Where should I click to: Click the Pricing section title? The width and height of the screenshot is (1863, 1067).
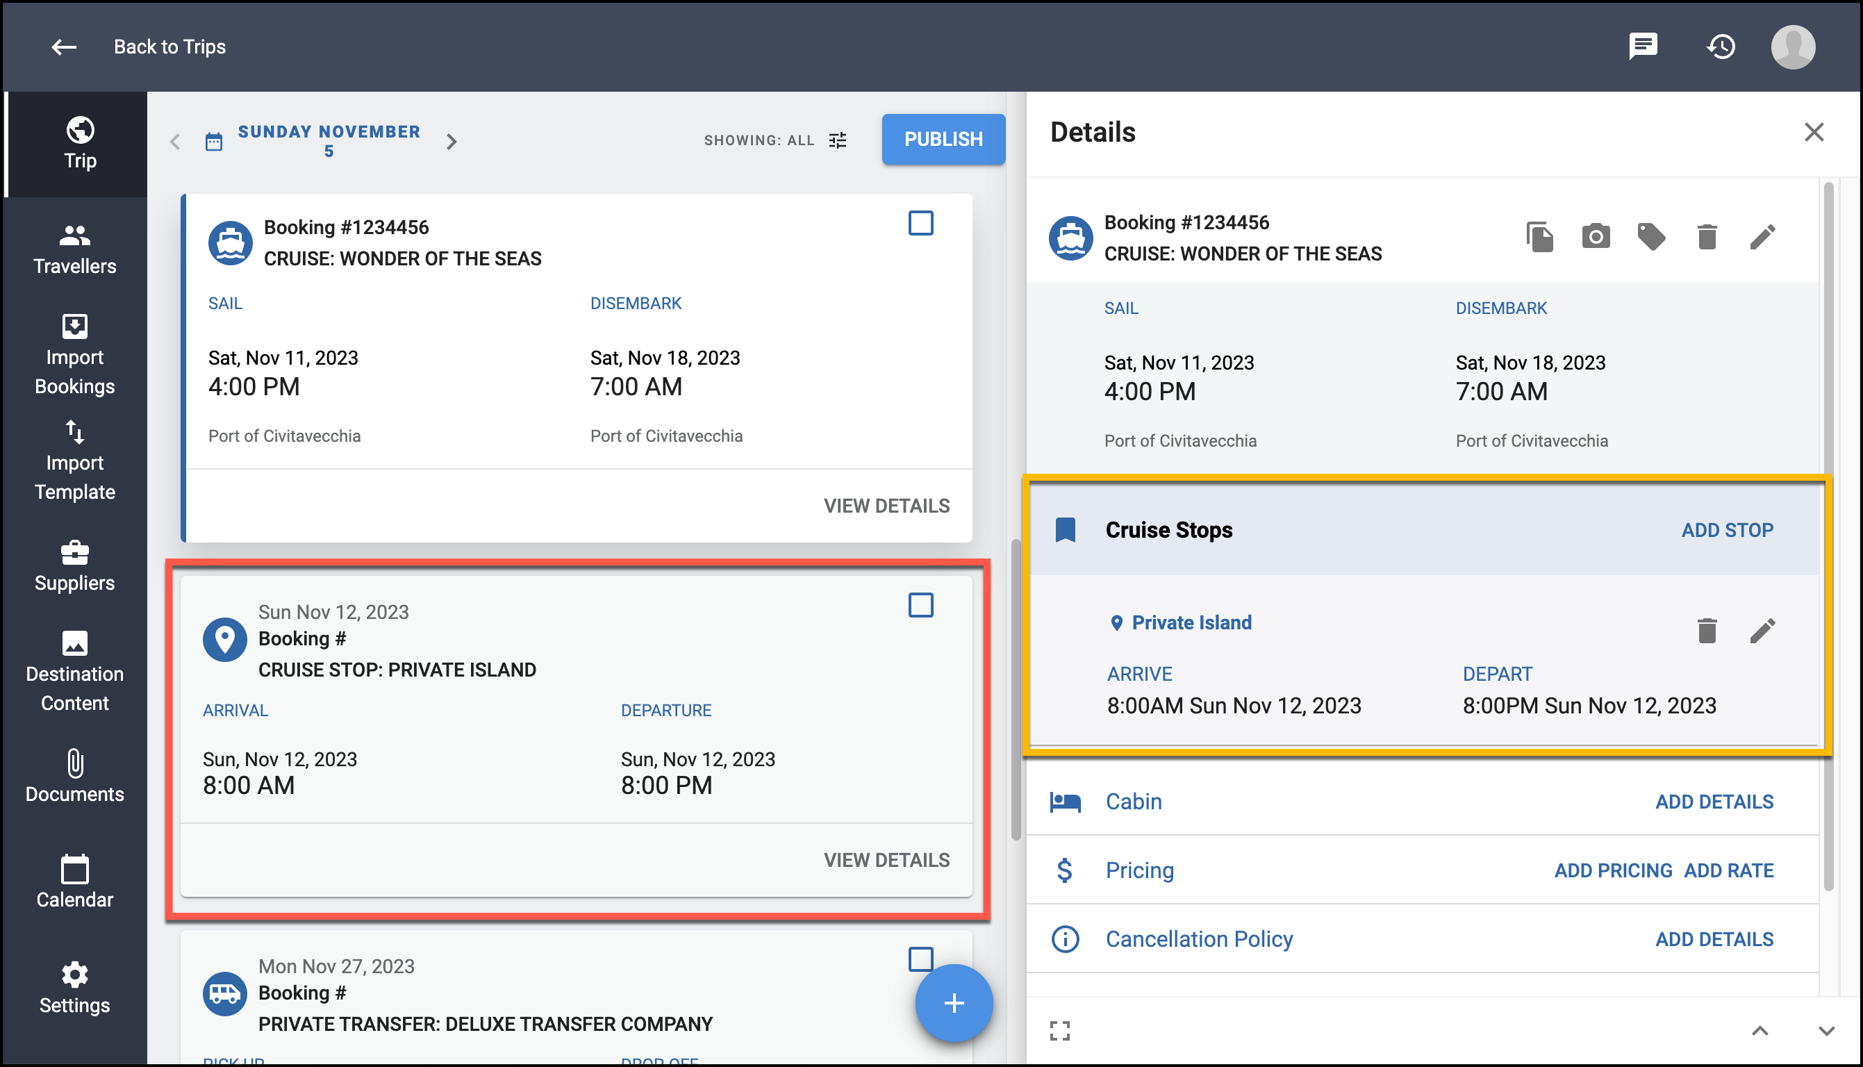(1139, 870)
